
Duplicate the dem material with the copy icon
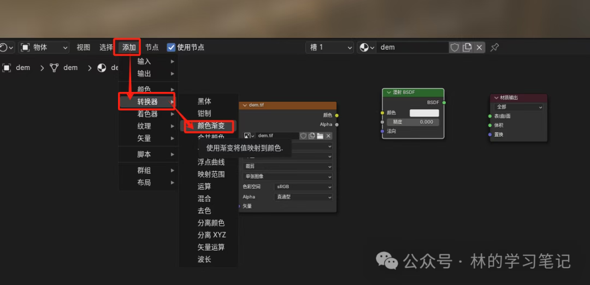pyautogui.click(x=467, y=48)
